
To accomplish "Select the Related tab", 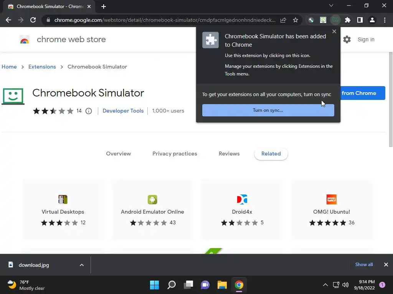I will [x=271, y=154].
